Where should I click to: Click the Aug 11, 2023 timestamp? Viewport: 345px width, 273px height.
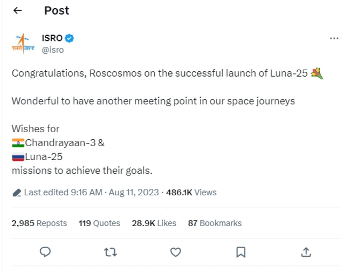133,193
